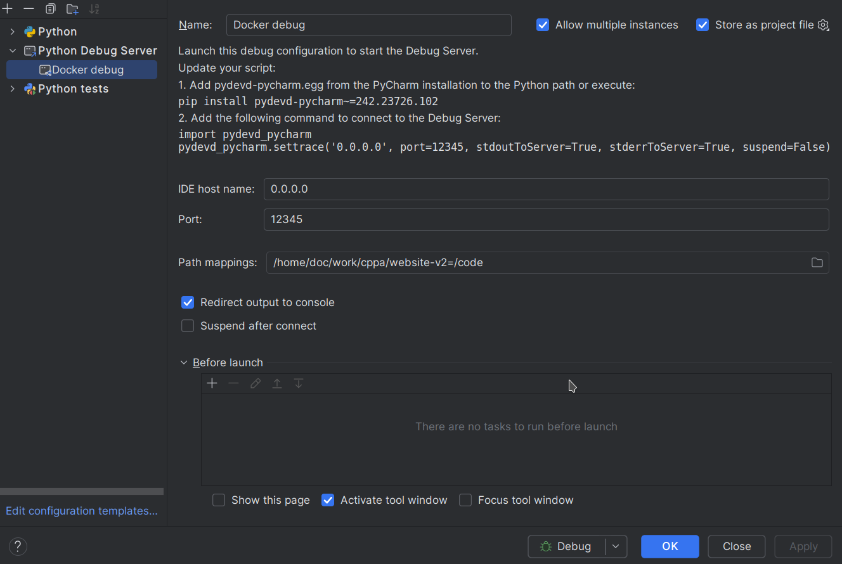This screenshot has width=842, height=564.
Task: Open Store as project file settings
Action: (823, 25)
